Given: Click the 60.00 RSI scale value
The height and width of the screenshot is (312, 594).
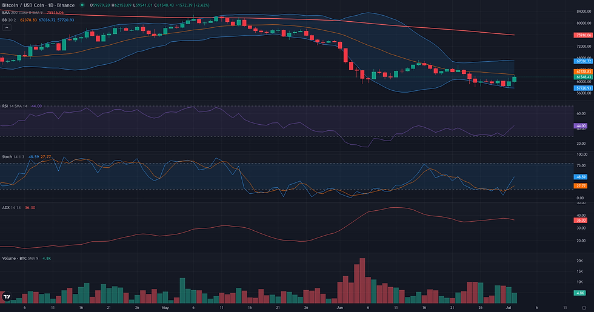Looking at the screenshot, I should pos(581,114).
